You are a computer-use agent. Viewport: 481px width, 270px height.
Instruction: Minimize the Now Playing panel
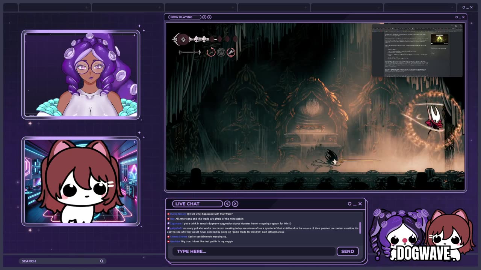[x=460, y=17]
